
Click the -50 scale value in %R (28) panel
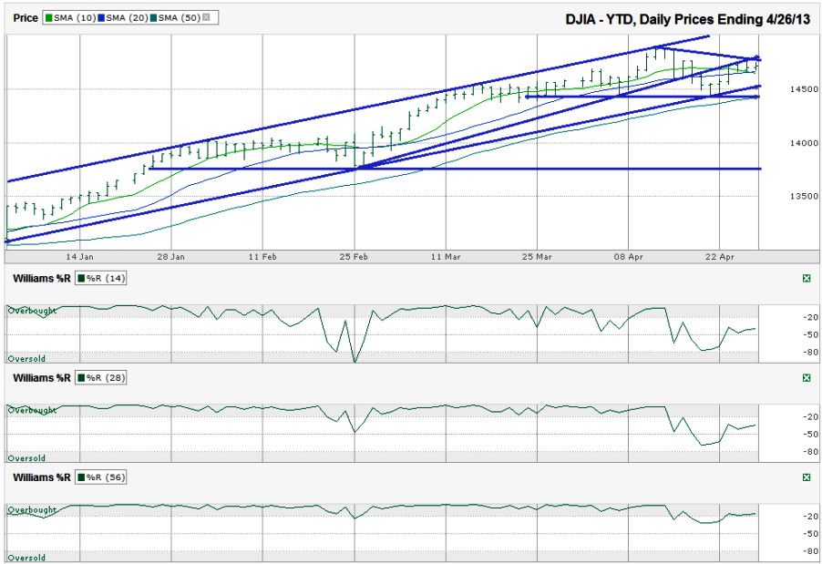click(810, 434)
